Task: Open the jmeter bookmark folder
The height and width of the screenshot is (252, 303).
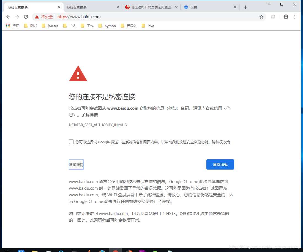Action: pos(50,26)
